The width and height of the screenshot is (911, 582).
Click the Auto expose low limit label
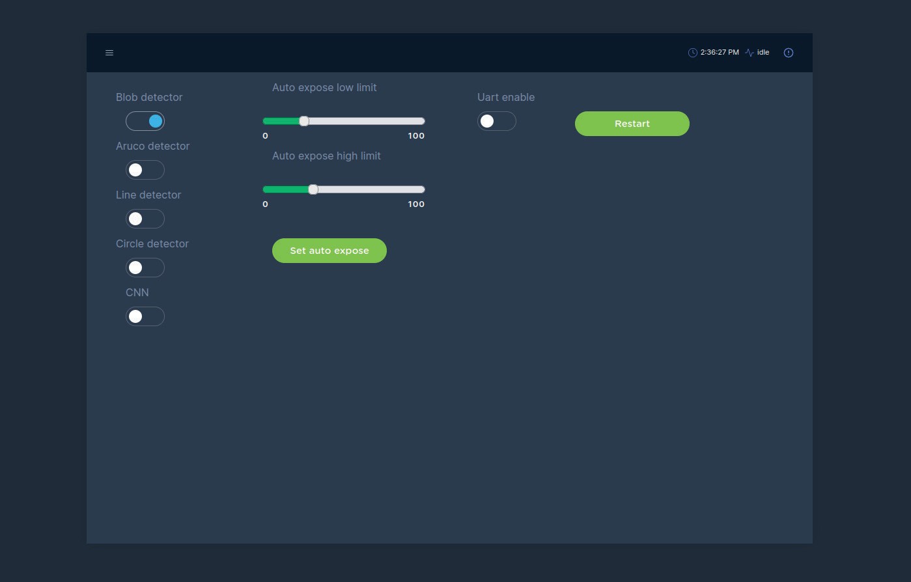tap(324, 87)
